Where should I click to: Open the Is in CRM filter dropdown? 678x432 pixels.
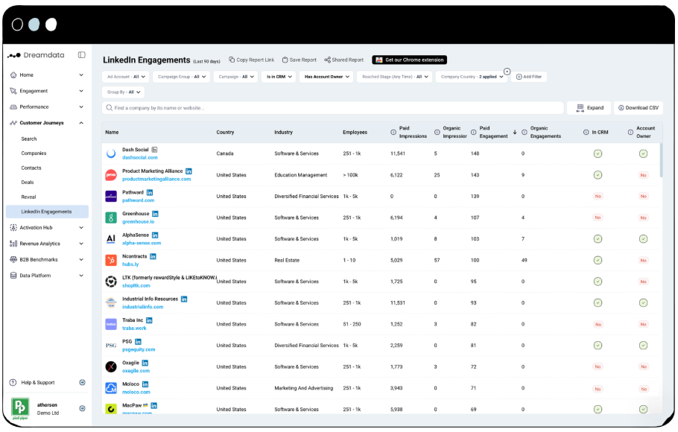[x=279, y=77]
